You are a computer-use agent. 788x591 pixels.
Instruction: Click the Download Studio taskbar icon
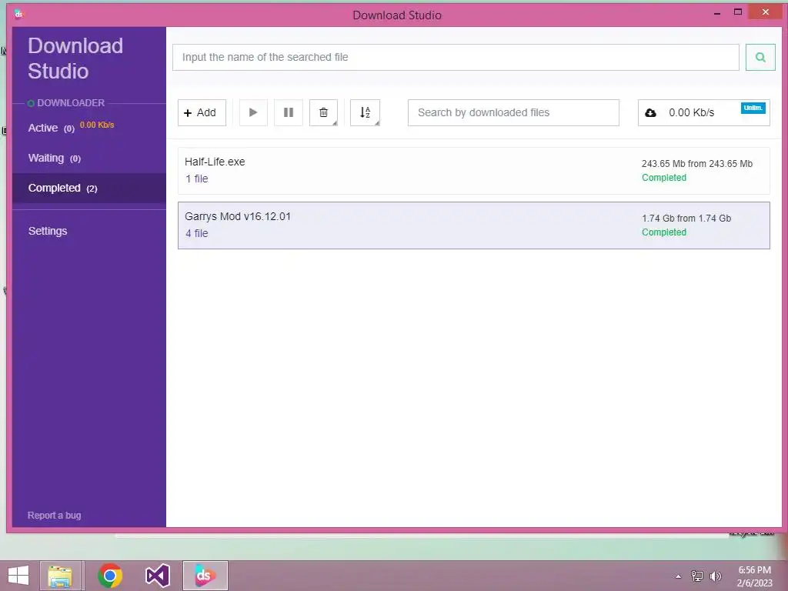205,576
